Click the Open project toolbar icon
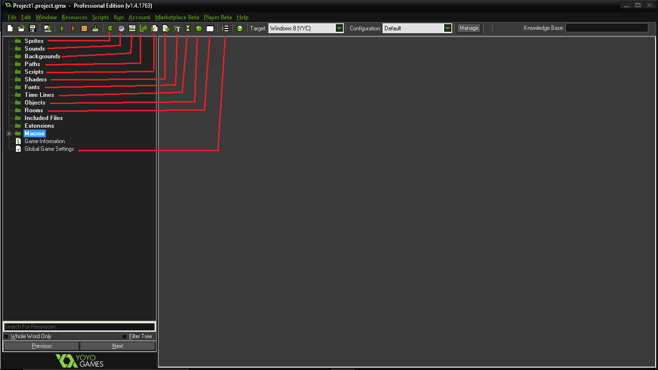 pos(21,28)
